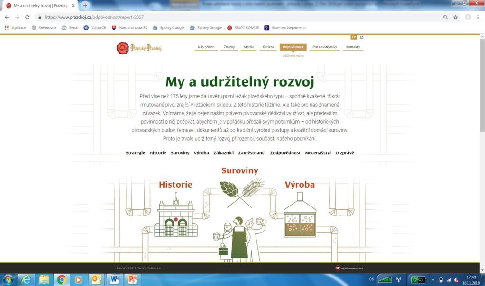Click the padlock icon in address bar

(x=40, y=18)
